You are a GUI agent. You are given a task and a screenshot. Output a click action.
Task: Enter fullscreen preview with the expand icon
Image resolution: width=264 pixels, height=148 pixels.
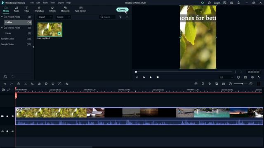(259, 77)
